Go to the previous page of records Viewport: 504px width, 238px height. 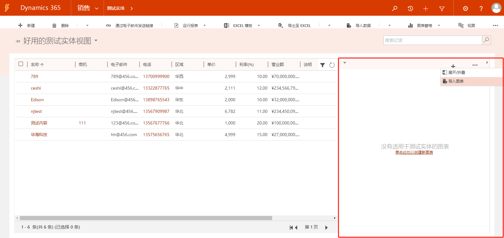click(296, 227)
